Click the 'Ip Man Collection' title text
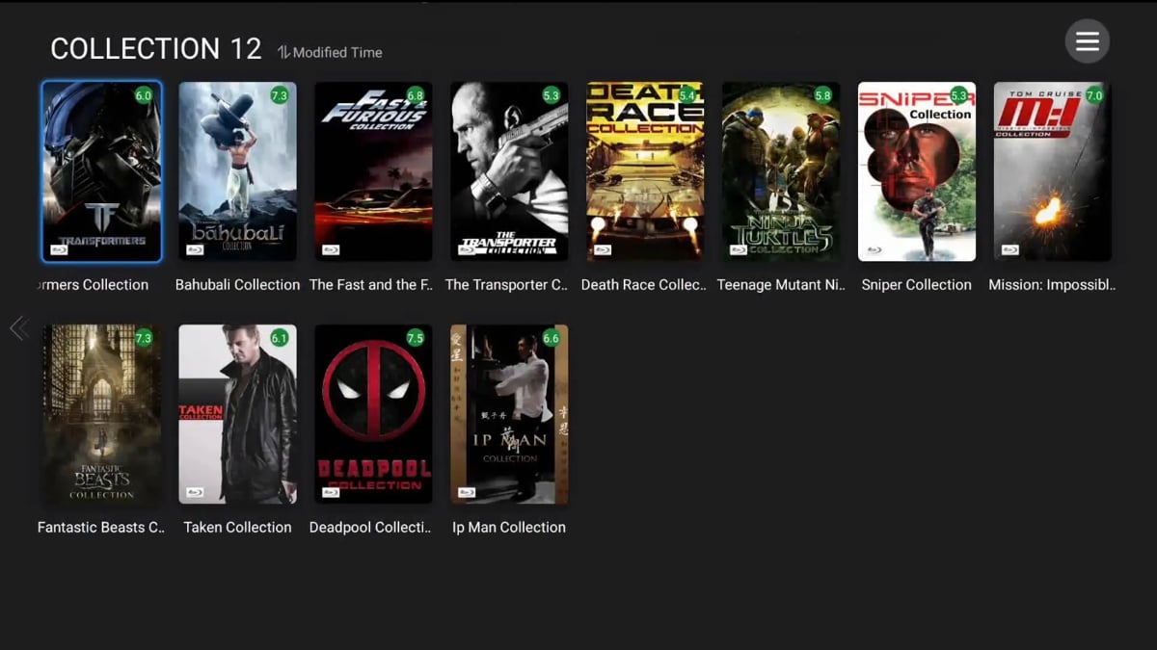The image size is (1157, 650). click(509, 527)
